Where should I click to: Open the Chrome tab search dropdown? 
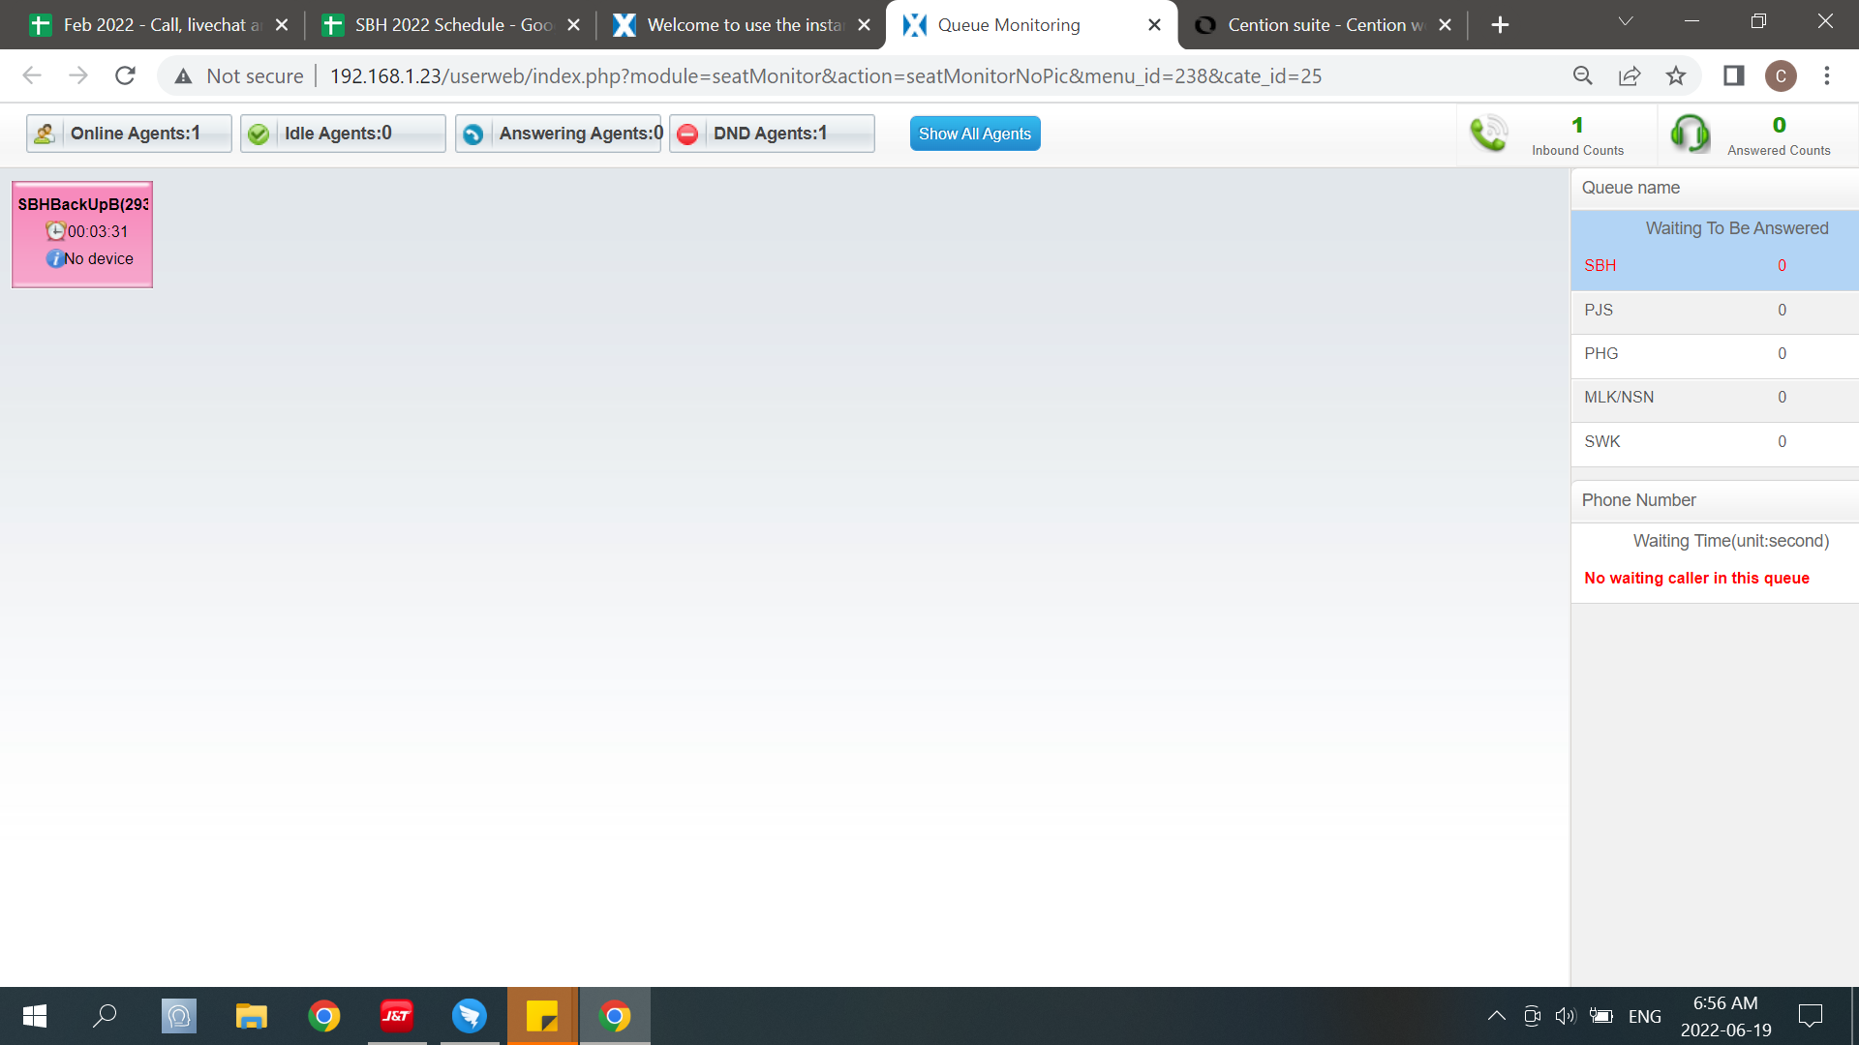click(1626, 21)
